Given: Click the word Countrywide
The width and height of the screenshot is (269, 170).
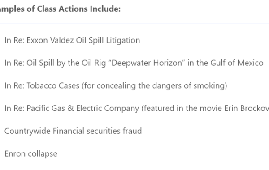Looking at the screenshot, I should click(x=27, y=131).
